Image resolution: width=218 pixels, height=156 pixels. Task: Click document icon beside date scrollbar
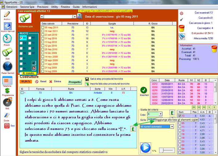pos(80,16)
